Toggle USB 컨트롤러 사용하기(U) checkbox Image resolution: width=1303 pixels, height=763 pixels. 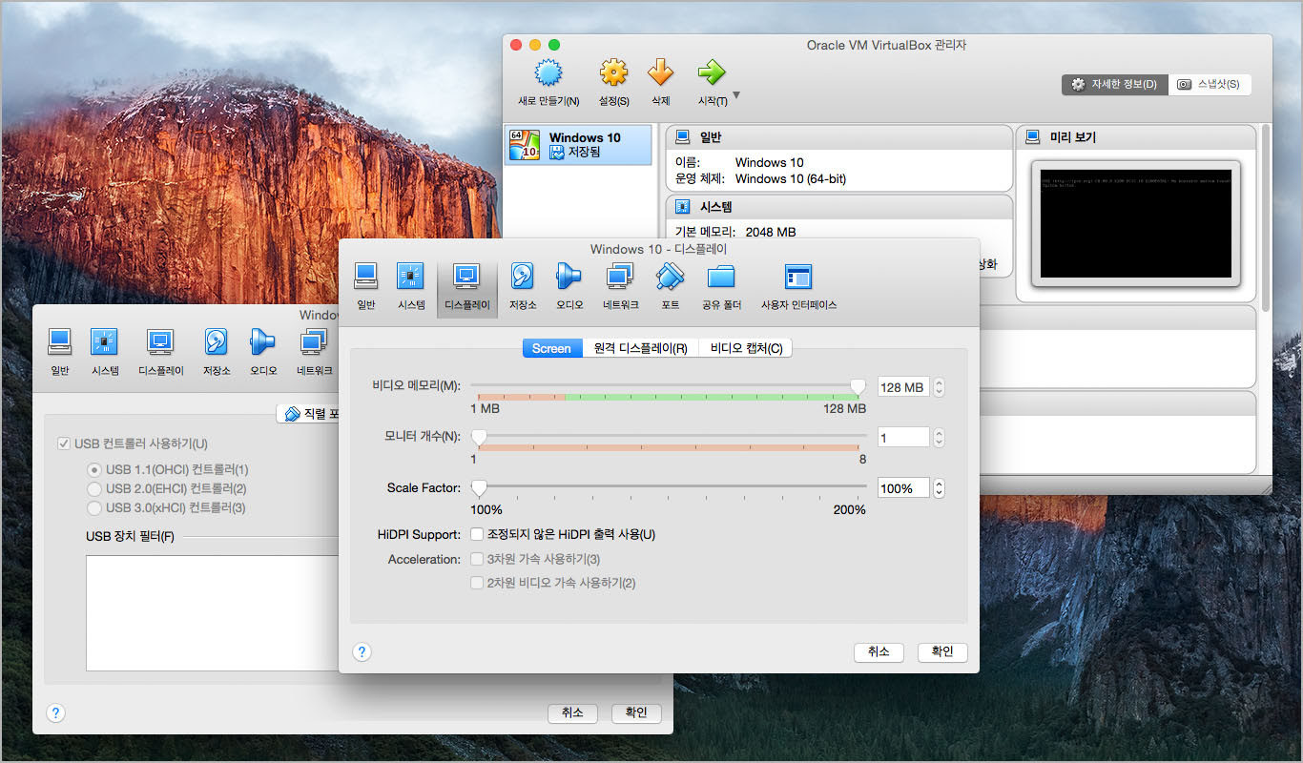64,443
